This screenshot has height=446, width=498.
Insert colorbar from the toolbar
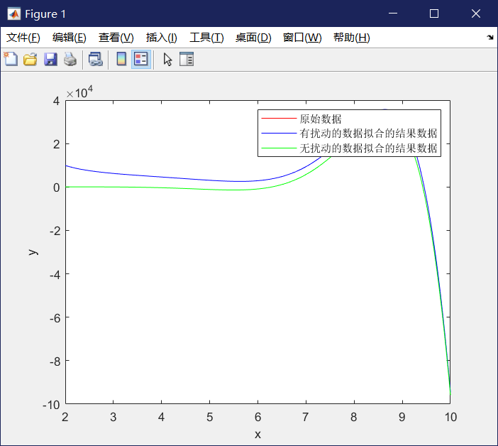click(121, 59)
